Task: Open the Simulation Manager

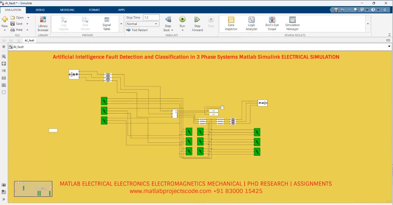Action: [x=292, y=24]
